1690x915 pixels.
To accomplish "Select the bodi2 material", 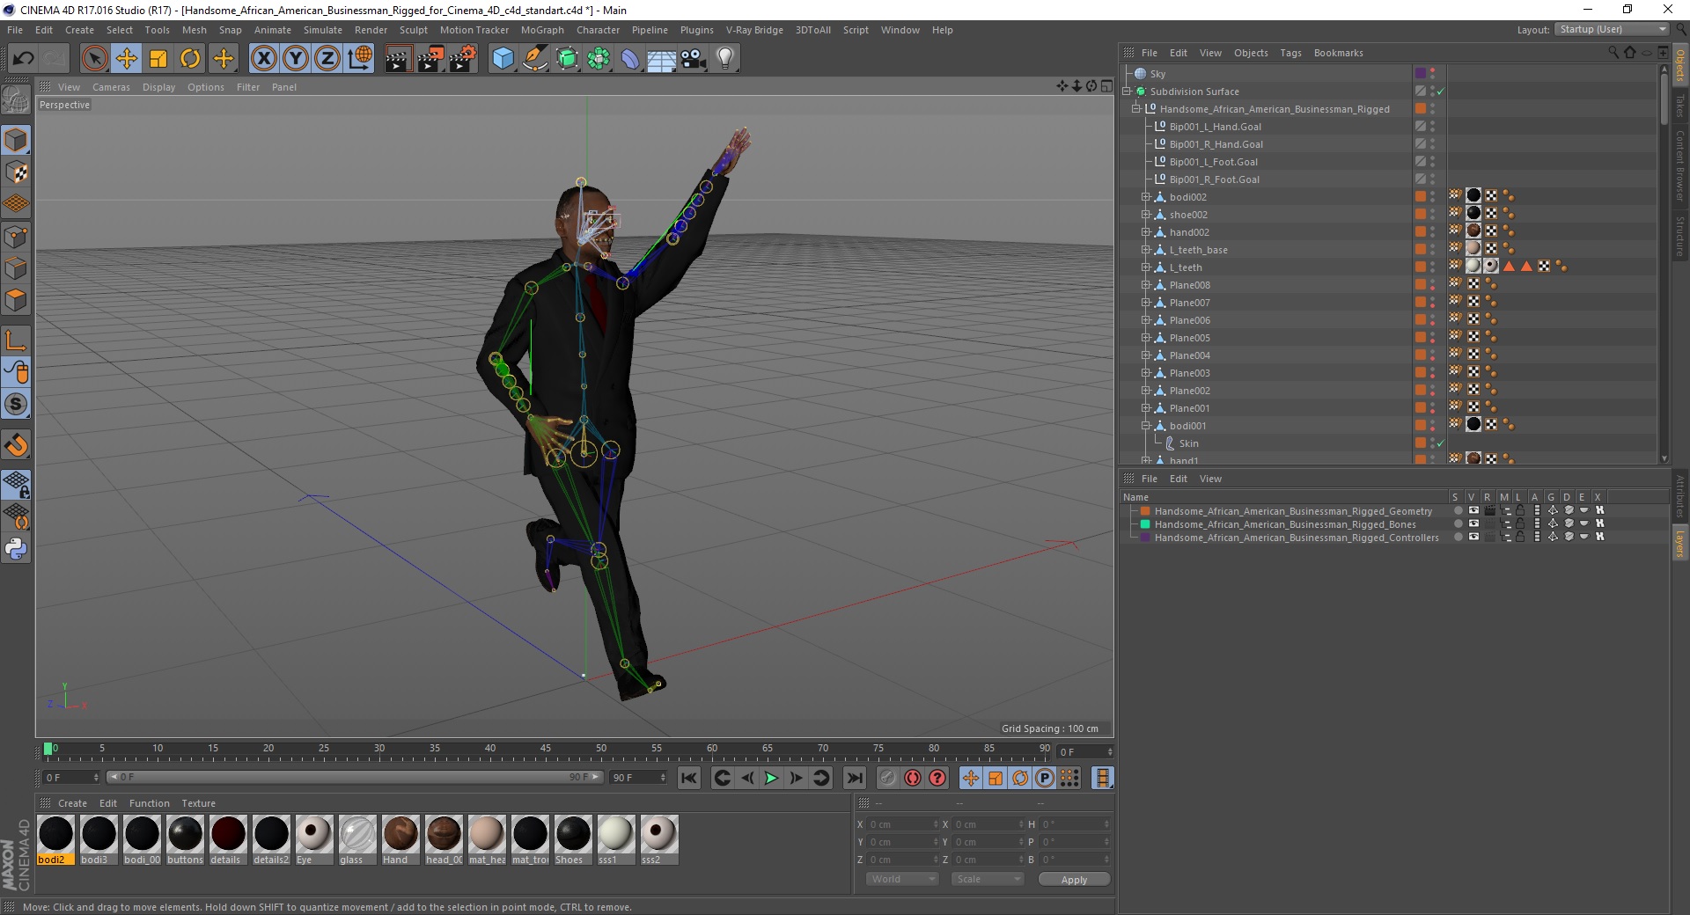I will (x=55, y=840).
